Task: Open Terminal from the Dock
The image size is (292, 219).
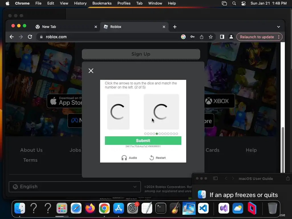Action: 161,208
